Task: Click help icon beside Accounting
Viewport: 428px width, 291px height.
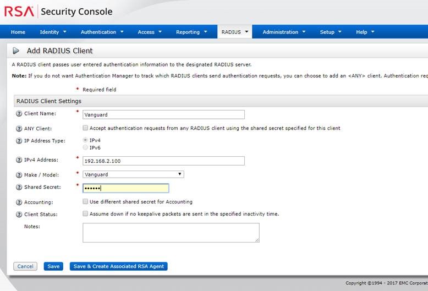Action: point(19,202)
